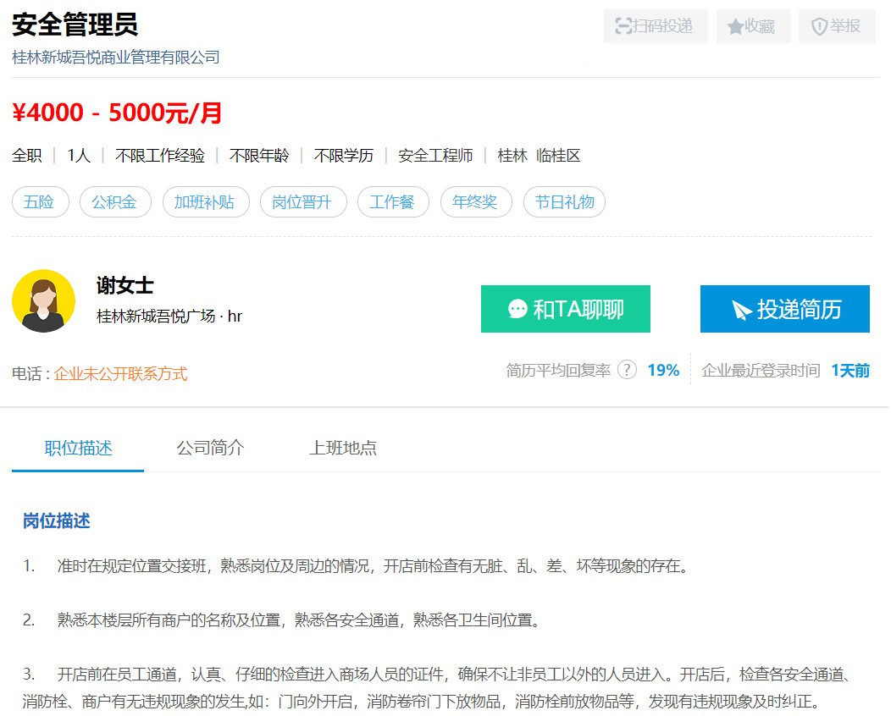Start chat with 和TA聊聊 button
The width and height of the screenshot is (891, 716).
tap(566, 309)
